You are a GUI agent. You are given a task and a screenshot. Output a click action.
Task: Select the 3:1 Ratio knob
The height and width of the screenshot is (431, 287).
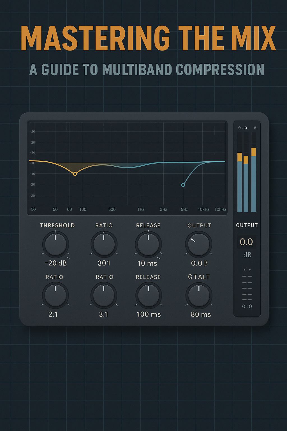tap(104, 295)
